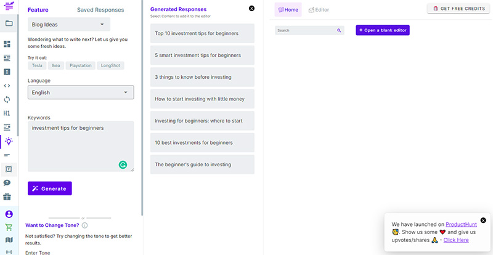Select '3 things to know before investing'
The height and width of the screenshot is (255, 493).
click(202, 77)
